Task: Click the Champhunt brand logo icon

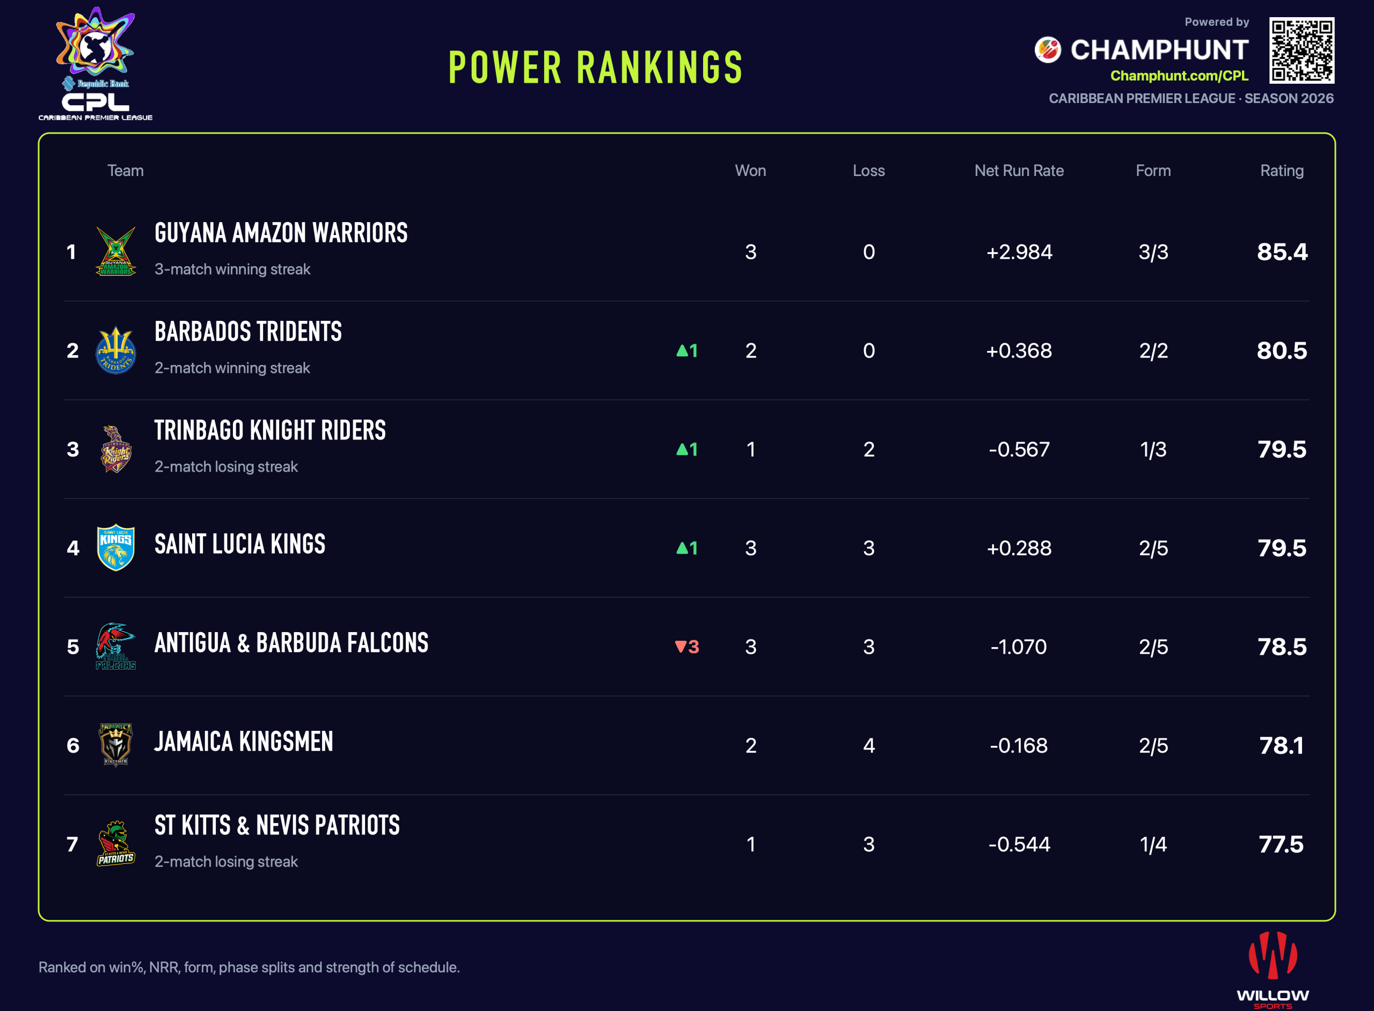Action: pos(1047,49)
